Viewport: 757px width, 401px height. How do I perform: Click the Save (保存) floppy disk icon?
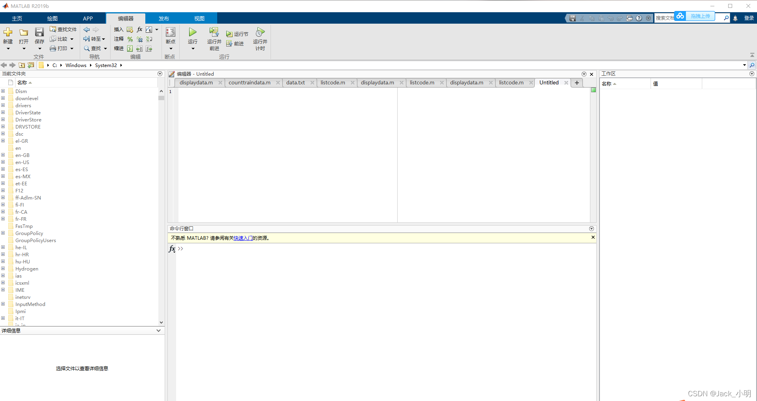pos(39,32)
